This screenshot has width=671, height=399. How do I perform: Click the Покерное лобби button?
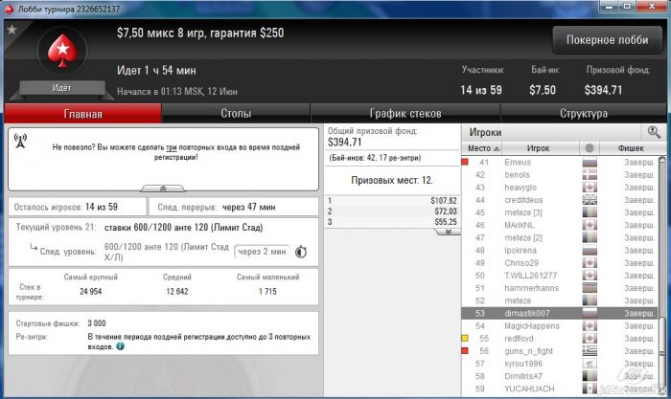coord(607,40)
